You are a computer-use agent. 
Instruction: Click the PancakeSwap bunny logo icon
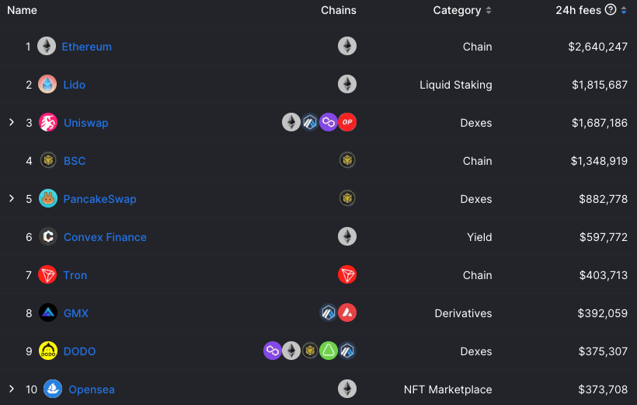[x=48, y=198]
